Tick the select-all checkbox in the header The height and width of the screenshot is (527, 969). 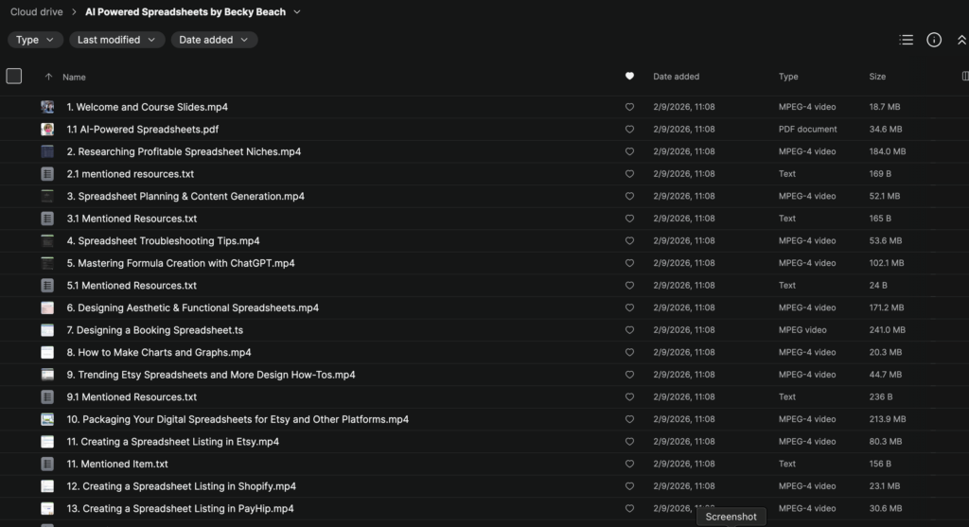tap(13, 76)
